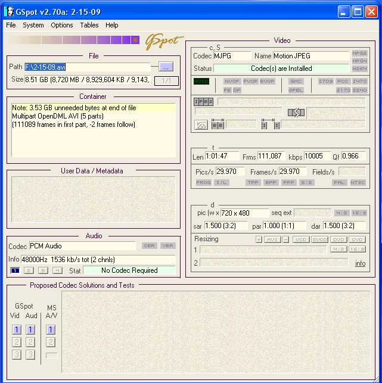Click the minus button beside AVI
The width and height of the screenshot is (382, 383).
point(285,239)
